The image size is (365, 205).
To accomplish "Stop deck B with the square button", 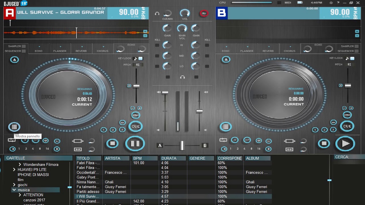I will (324, 143).
